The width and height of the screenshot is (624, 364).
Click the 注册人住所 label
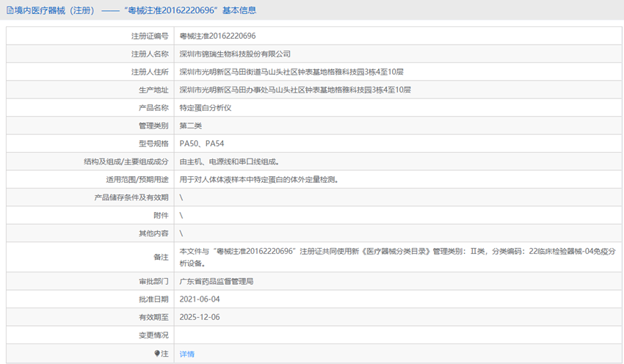tap(150, 72)
